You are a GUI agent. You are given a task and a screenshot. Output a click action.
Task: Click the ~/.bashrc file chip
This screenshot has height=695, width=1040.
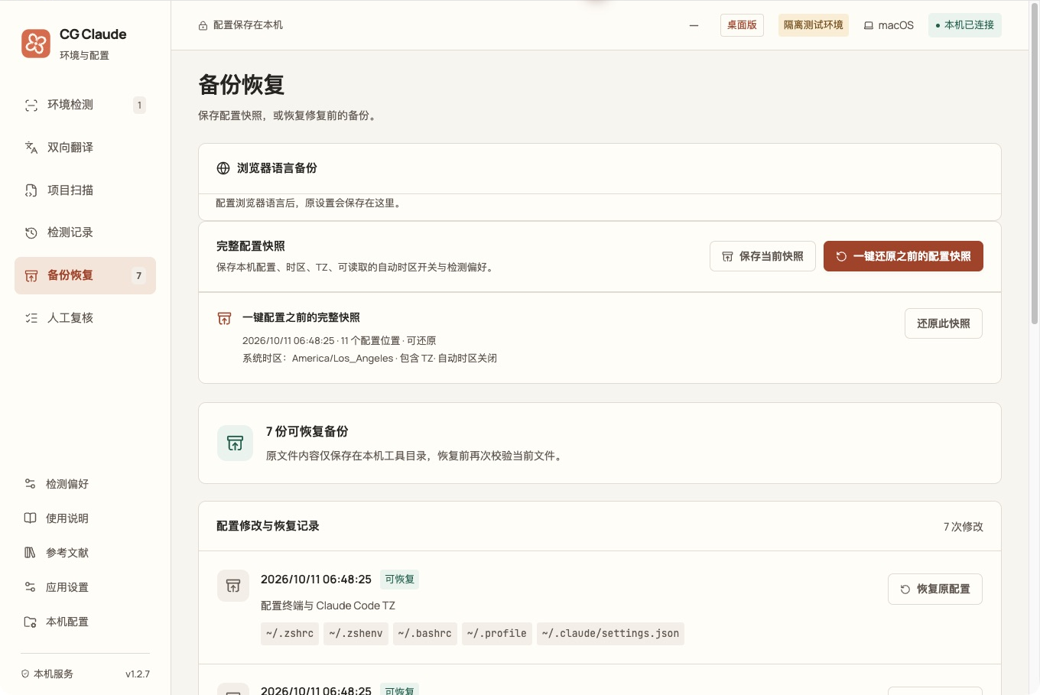coord(425,634)
